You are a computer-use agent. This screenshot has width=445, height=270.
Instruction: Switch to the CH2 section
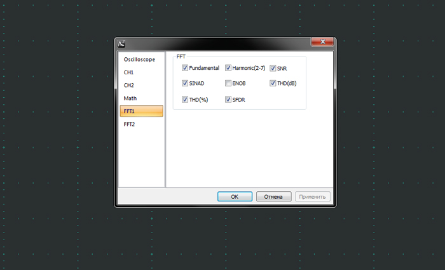[141, 85]
